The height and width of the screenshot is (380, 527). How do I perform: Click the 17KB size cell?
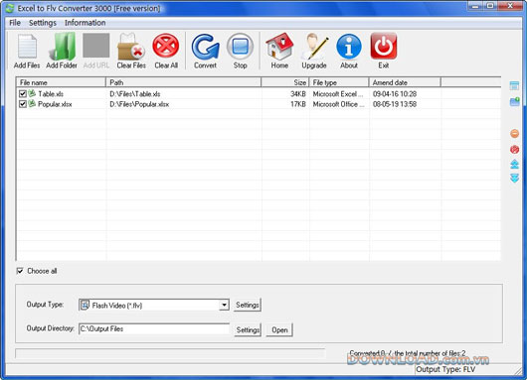pyautogui.click(x=298, y=104)
